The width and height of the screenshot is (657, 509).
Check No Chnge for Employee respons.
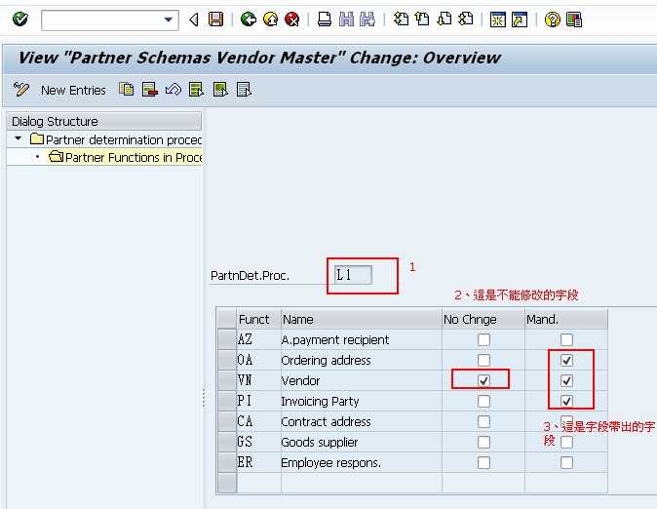483,462
